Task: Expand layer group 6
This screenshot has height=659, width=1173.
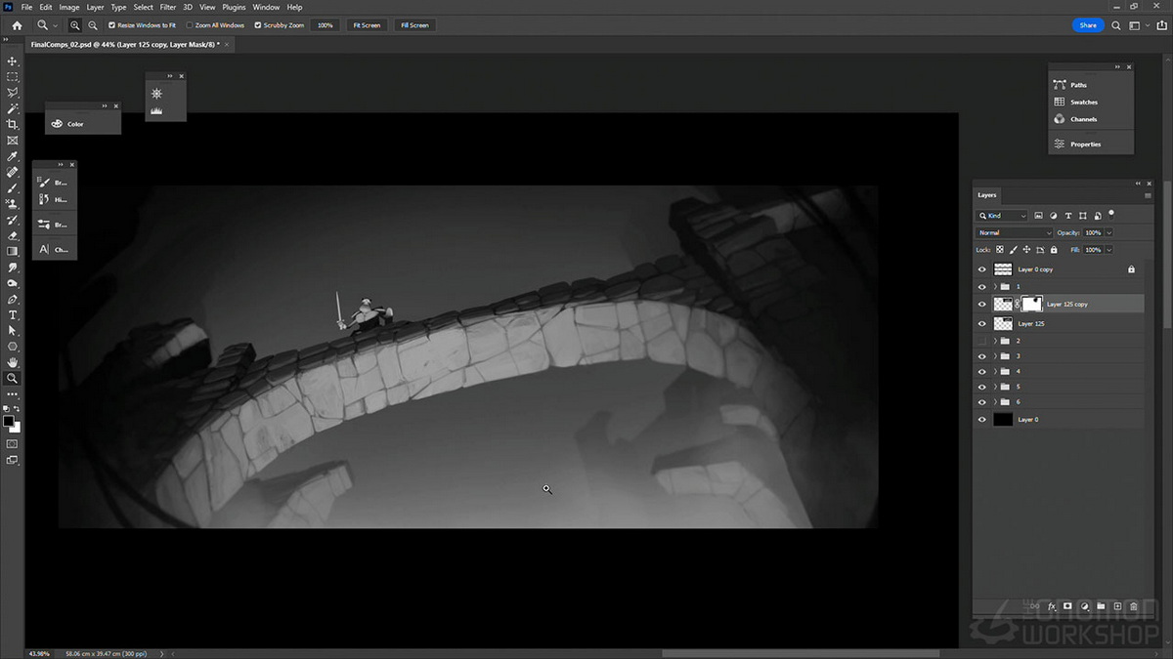Action: pos(995,402)
